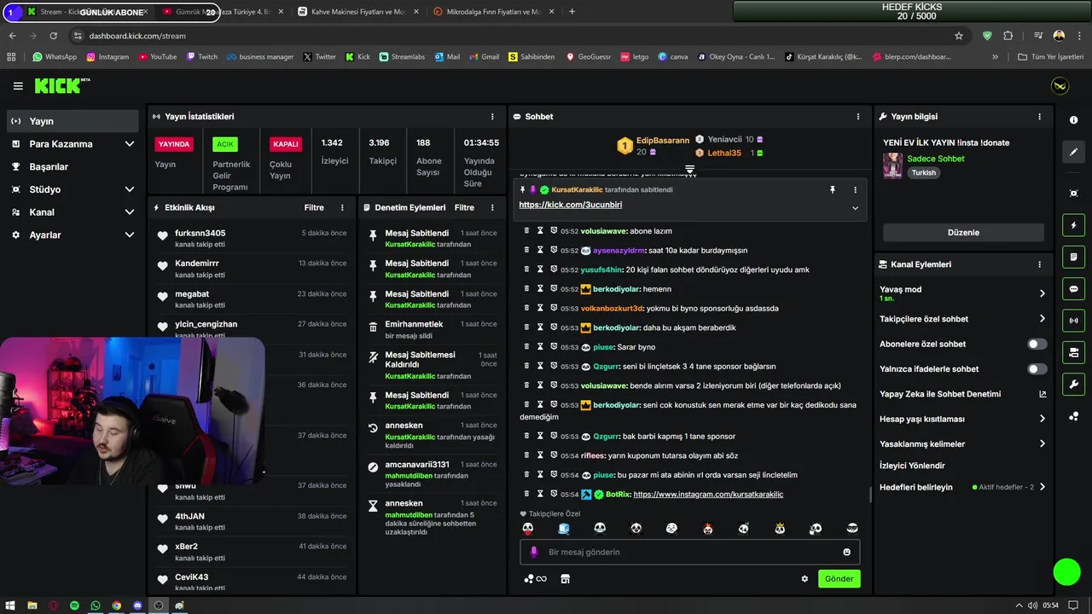The image size is (1092, 614).
Task: Switch to Mikrodalga Fırın Fiyatları browser tab
Action: click(x=495, y=12)
